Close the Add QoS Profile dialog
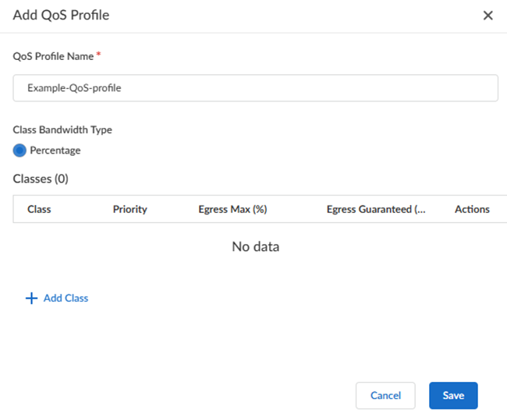This screenshot has width=507, height=417. click(x=488, y=16)
